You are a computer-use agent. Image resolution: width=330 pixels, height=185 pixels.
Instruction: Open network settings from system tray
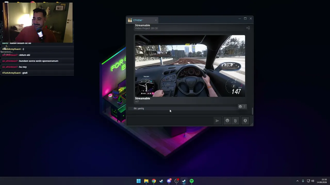pos(308,181)
